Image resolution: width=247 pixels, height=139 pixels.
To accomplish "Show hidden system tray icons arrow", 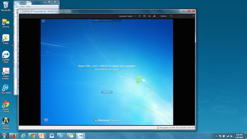I will (217, 136).
